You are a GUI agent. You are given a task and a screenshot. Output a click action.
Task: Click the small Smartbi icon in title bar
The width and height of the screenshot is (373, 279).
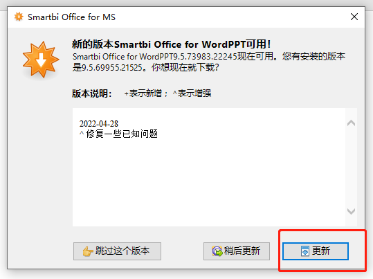pos(19,17)
